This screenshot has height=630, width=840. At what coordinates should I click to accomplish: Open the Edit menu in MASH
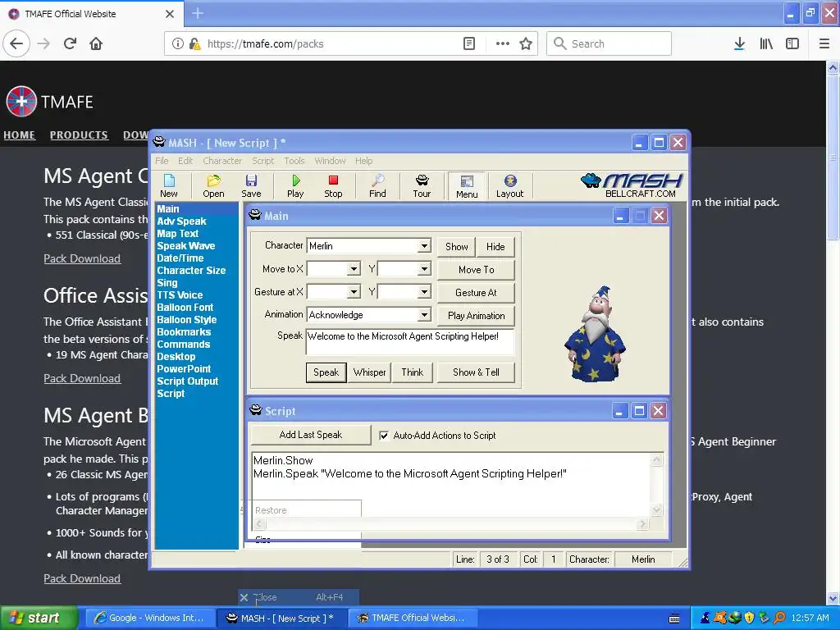point(185,161)
